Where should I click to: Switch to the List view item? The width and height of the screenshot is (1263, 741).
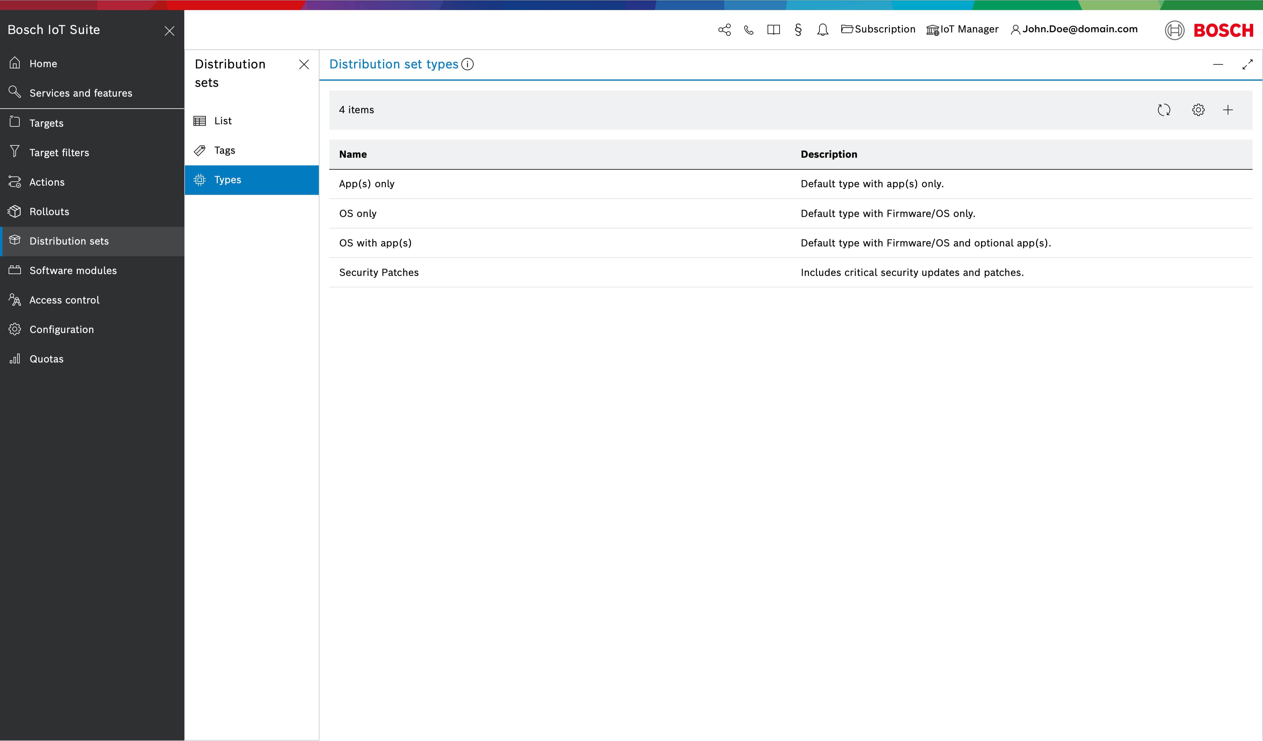[x=222, y=121]
